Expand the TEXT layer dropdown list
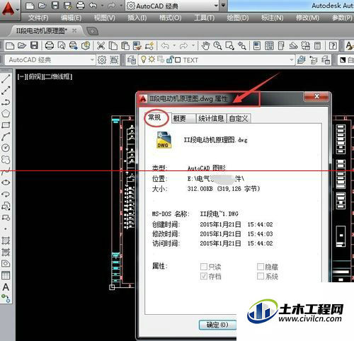 [x=292, y=60]
